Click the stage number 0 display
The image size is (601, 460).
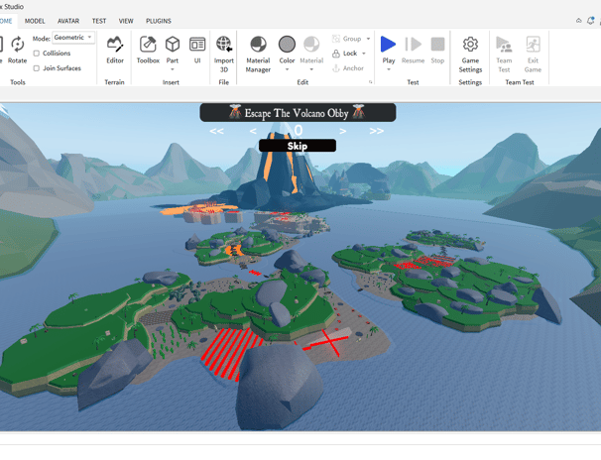coord(299,131)
